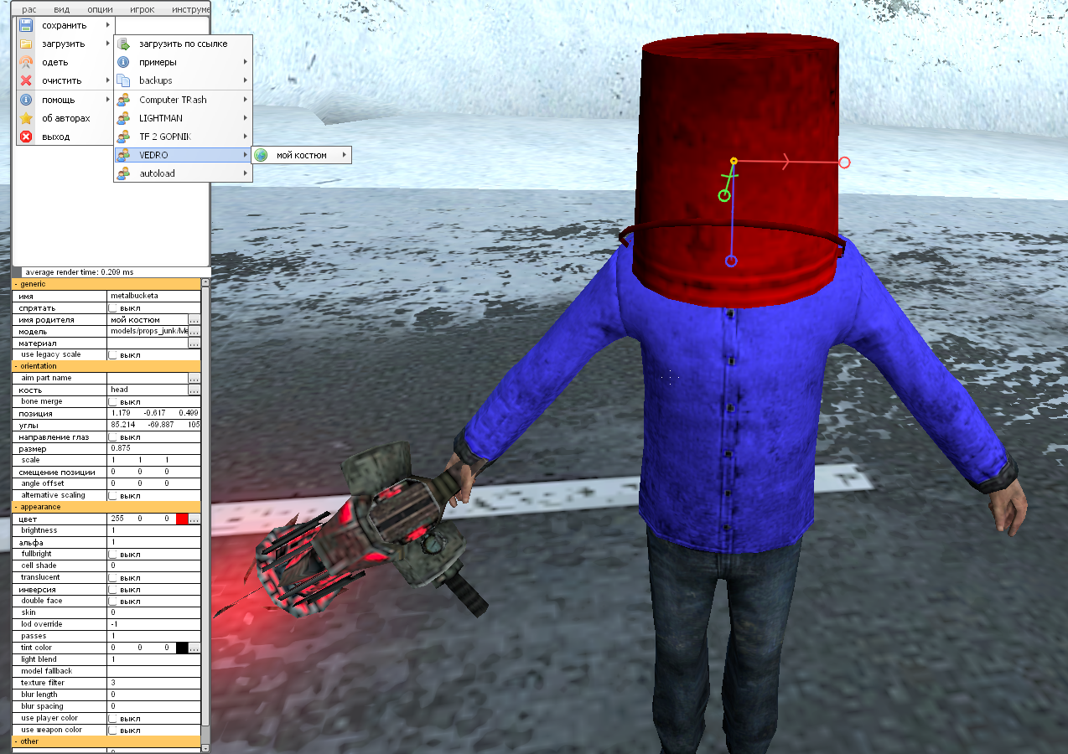The image size is (1068, 754).
Task: Open the color picker button for цвет
Action: (x=194, y=519)
